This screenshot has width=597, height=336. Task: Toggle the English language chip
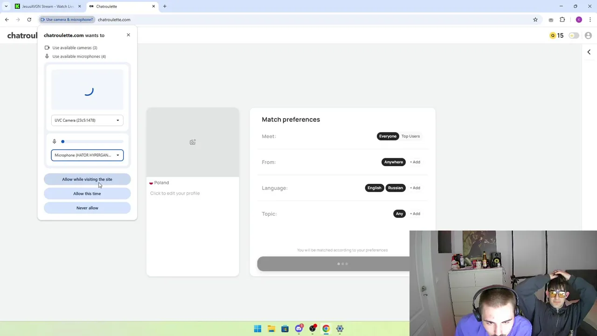click(x=374, y=188)
